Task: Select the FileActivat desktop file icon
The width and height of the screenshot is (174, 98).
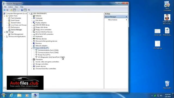Action: point(167,32)
